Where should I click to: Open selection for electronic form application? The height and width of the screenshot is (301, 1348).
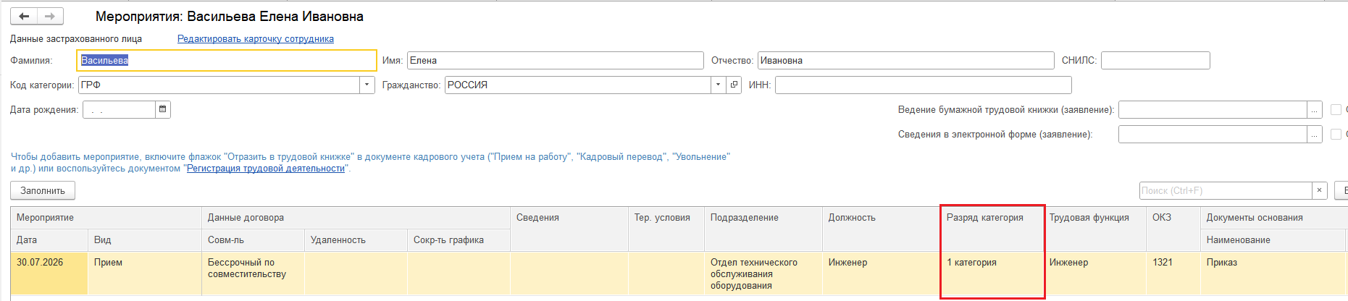1315,135
